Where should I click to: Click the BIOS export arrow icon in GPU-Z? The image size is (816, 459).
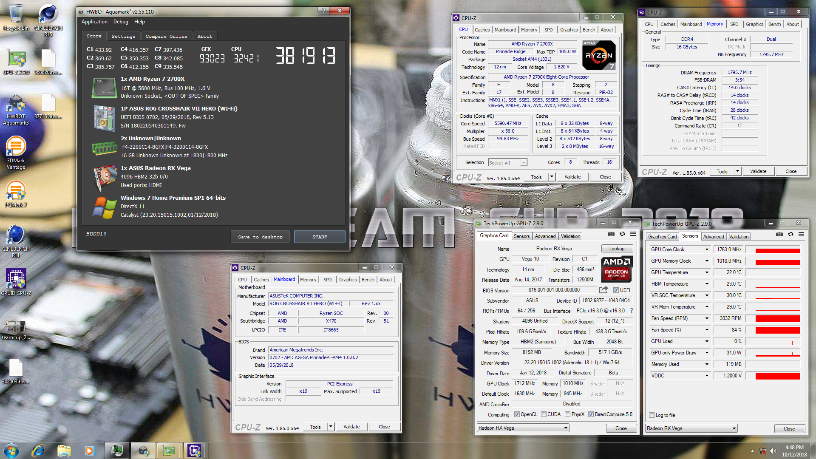pyautogui.click(x=603, y=290)
